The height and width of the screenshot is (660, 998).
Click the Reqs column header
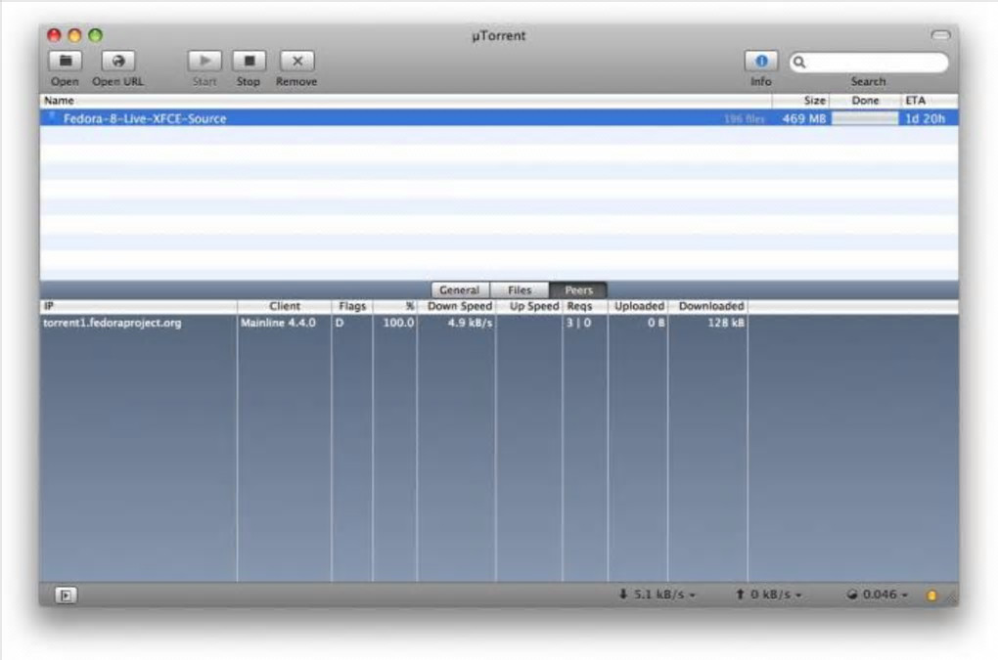coord(585,306)
